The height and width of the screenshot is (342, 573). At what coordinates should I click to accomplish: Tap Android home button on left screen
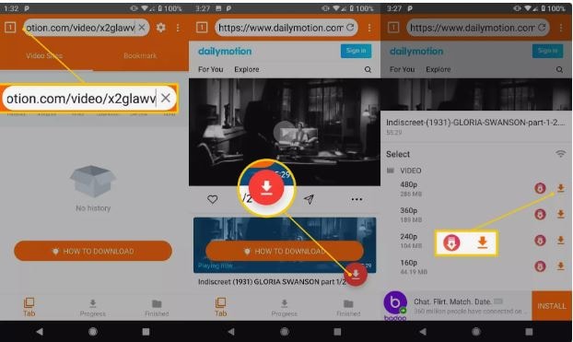[93, 332]
